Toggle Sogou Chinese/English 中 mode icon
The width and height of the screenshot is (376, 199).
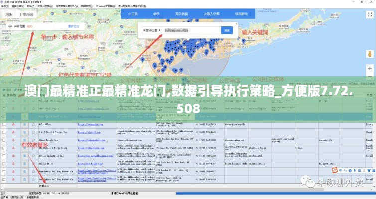tap(341, 170)
